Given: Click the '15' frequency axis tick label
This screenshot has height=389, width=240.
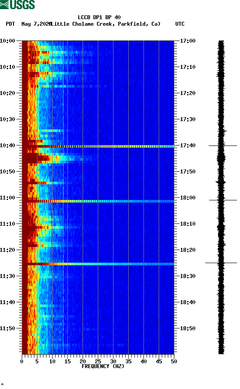Looking at the screenshot, I should [67, 362].
